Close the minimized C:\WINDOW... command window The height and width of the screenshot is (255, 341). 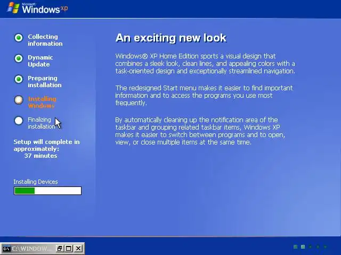[x=78, y=249]
